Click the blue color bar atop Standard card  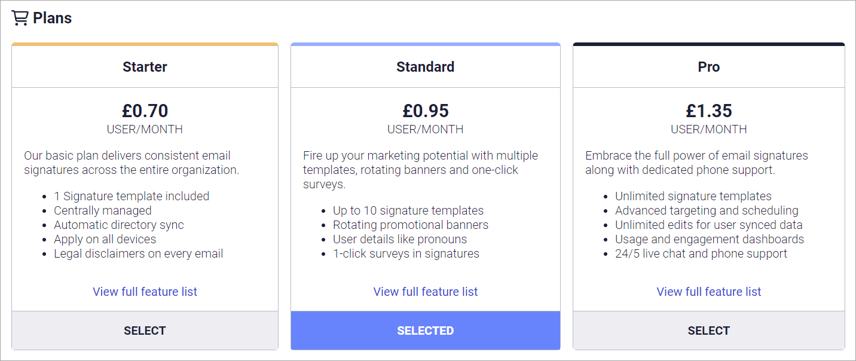[x=426, y=44]
